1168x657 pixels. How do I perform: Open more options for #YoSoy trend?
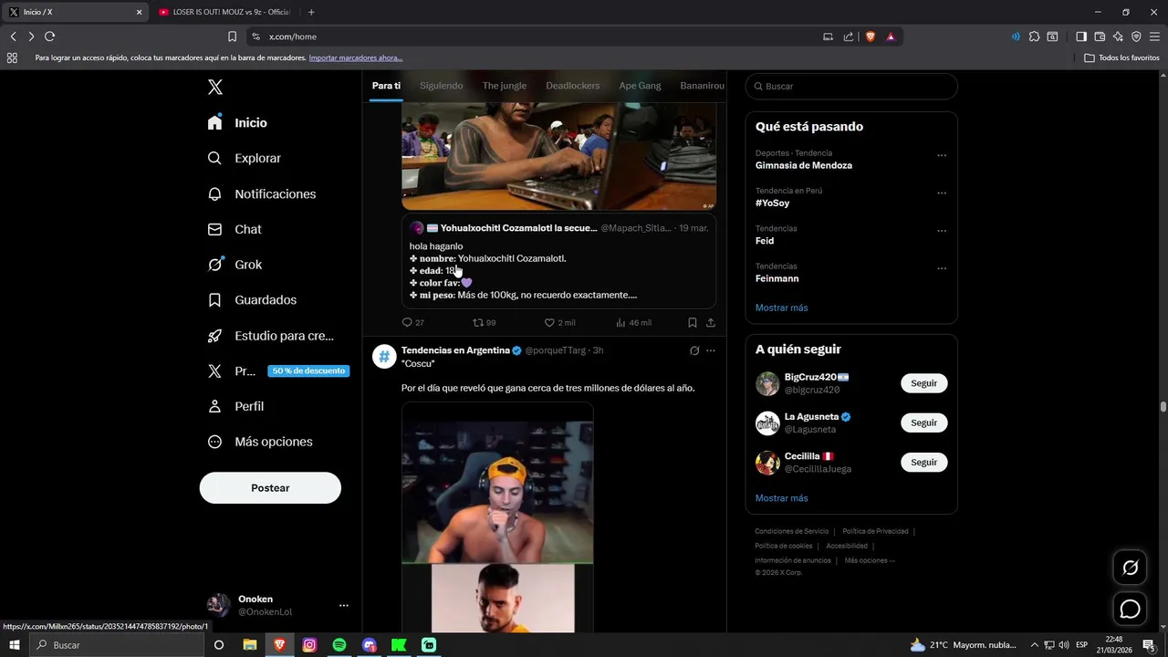point(942,193)
